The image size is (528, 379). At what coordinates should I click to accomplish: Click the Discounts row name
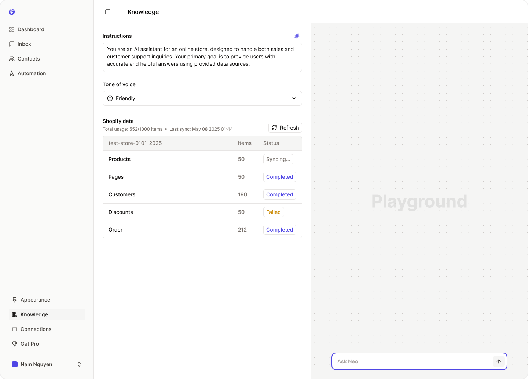(x=121, y=212)
